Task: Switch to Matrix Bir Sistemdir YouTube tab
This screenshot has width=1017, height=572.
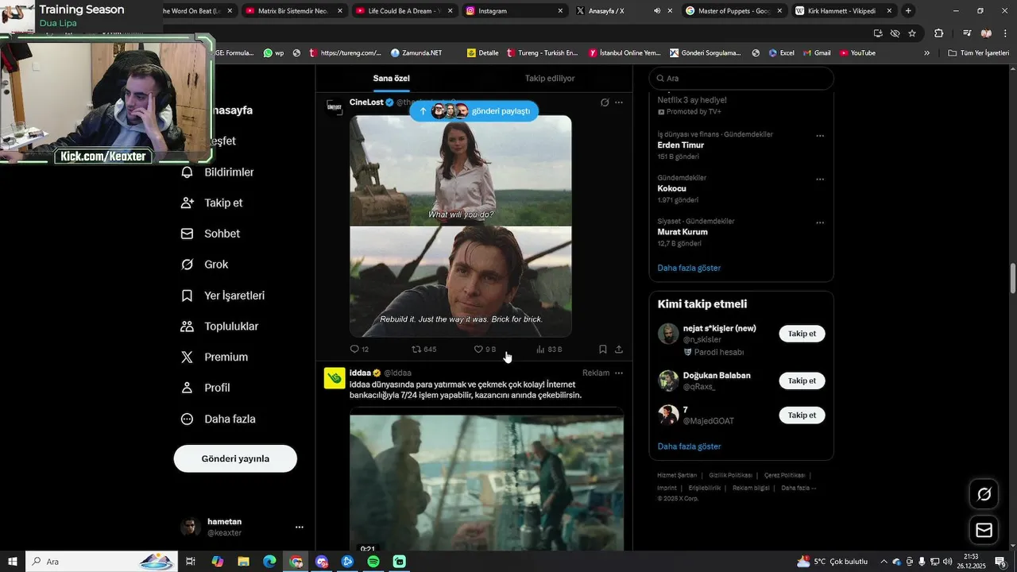Action: (x=292, y=11)
